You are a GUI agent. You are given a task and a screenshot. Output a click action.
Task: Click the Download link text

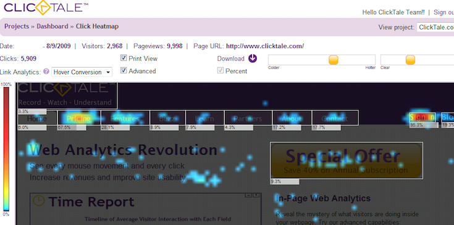pyautogui.click(x=231, y=59)
